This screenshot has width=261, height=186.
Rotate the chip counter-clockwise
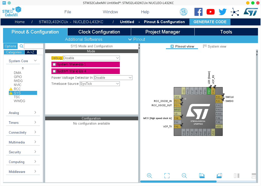(x=219, y=175)
